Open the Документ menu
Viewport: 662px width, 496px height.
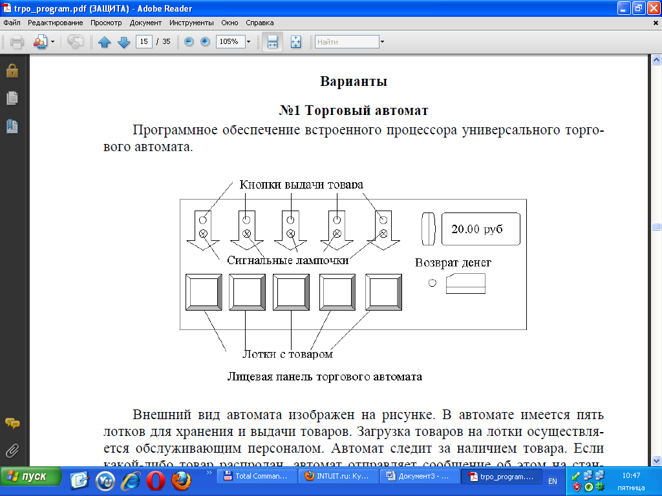click(145, 23)
